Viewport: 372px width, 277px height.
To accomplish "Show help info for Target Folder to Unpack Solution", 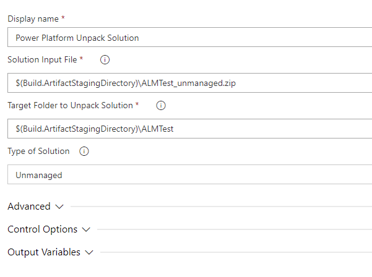I will point(161,106).
